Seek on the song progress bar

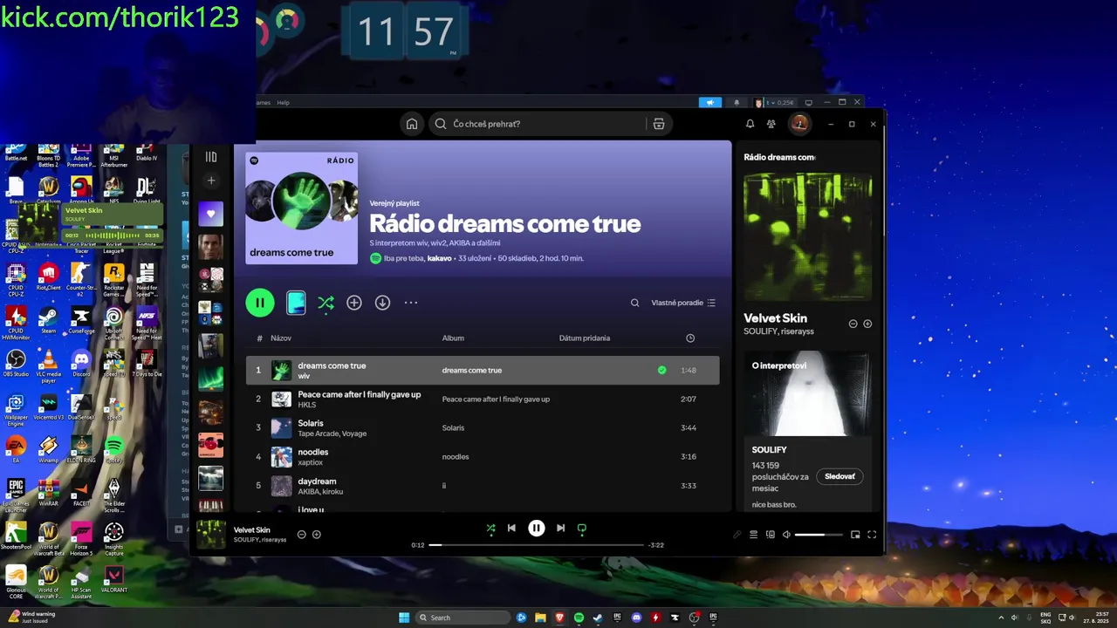click(x=536, y=545)
